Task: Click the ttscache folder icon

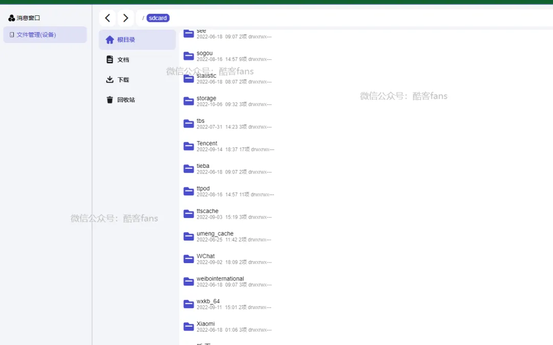Action: tap(188, 213)
